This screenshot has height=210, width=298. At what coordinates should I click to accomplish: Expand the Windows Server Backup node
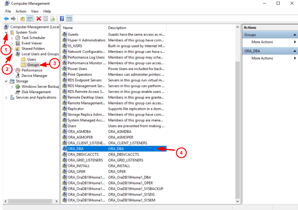click(x=12, y=87)
